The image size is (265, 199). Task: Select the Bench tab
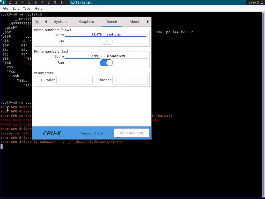112,22
